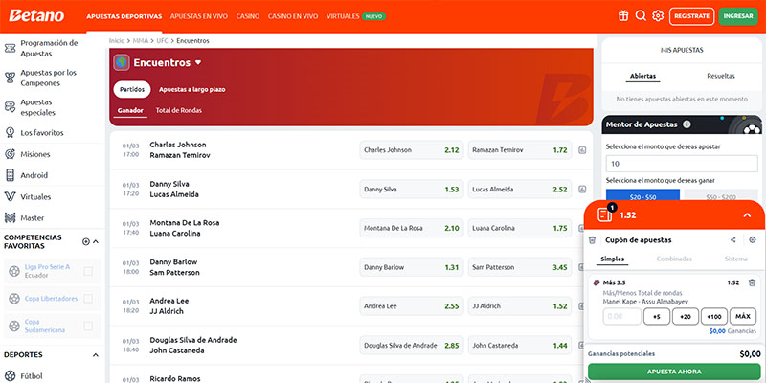Bet on Charles Johnson at 2.12
766x383 pixels.
(412, 150)
